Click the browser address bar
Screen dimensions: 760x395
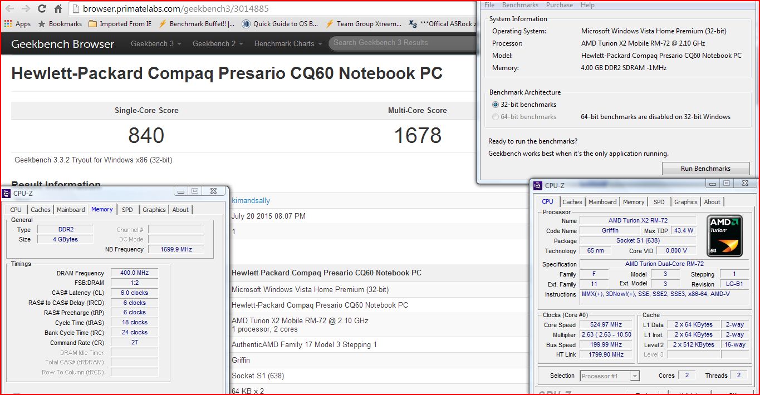[273, 9]
